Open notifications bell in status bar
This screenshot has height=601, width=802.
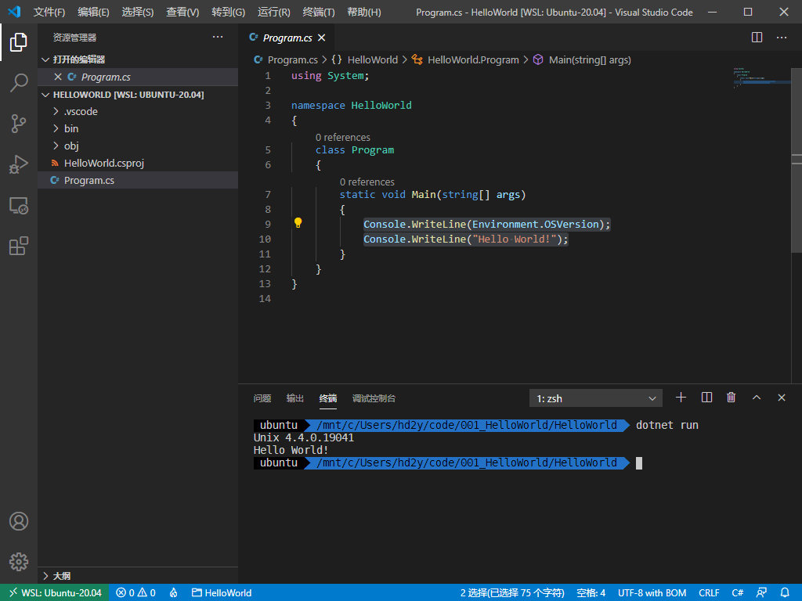click(x=785, y=593)
